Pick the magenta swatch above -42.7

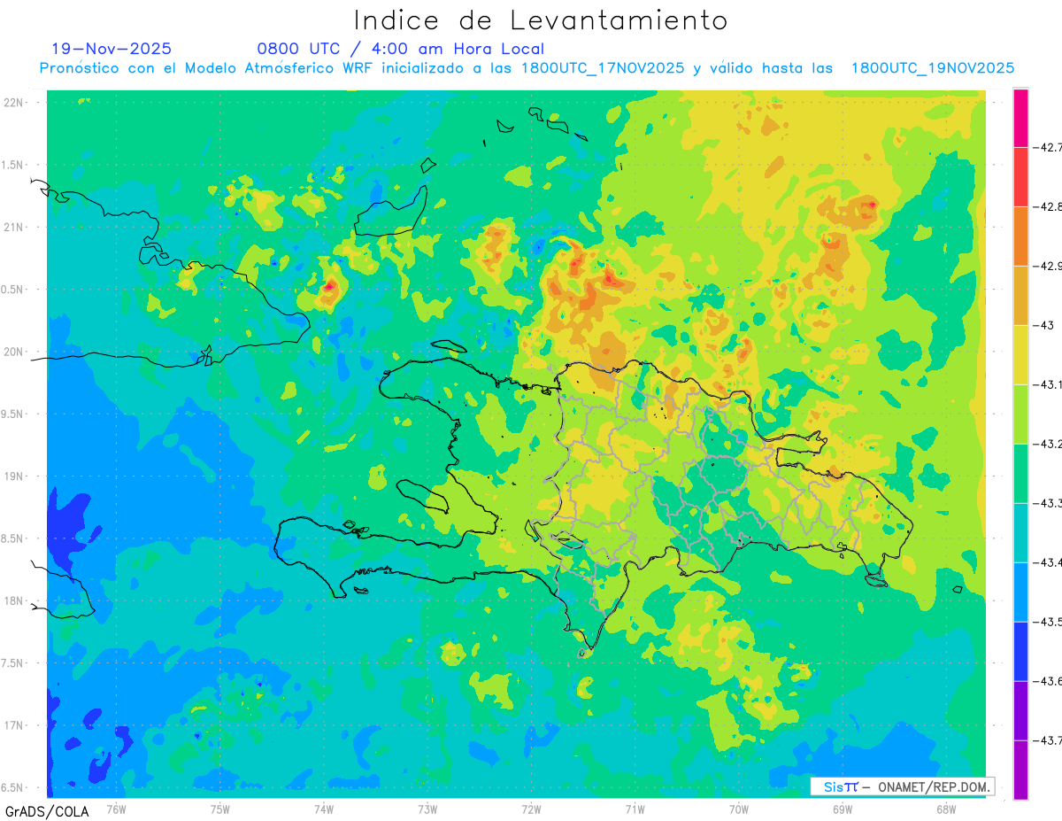tap(1020, 118)
